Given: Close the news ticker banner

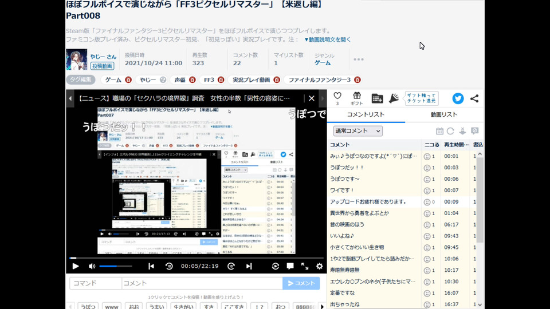Looking at the screenshot, I should pyautogui.click(x=312, y=98).
